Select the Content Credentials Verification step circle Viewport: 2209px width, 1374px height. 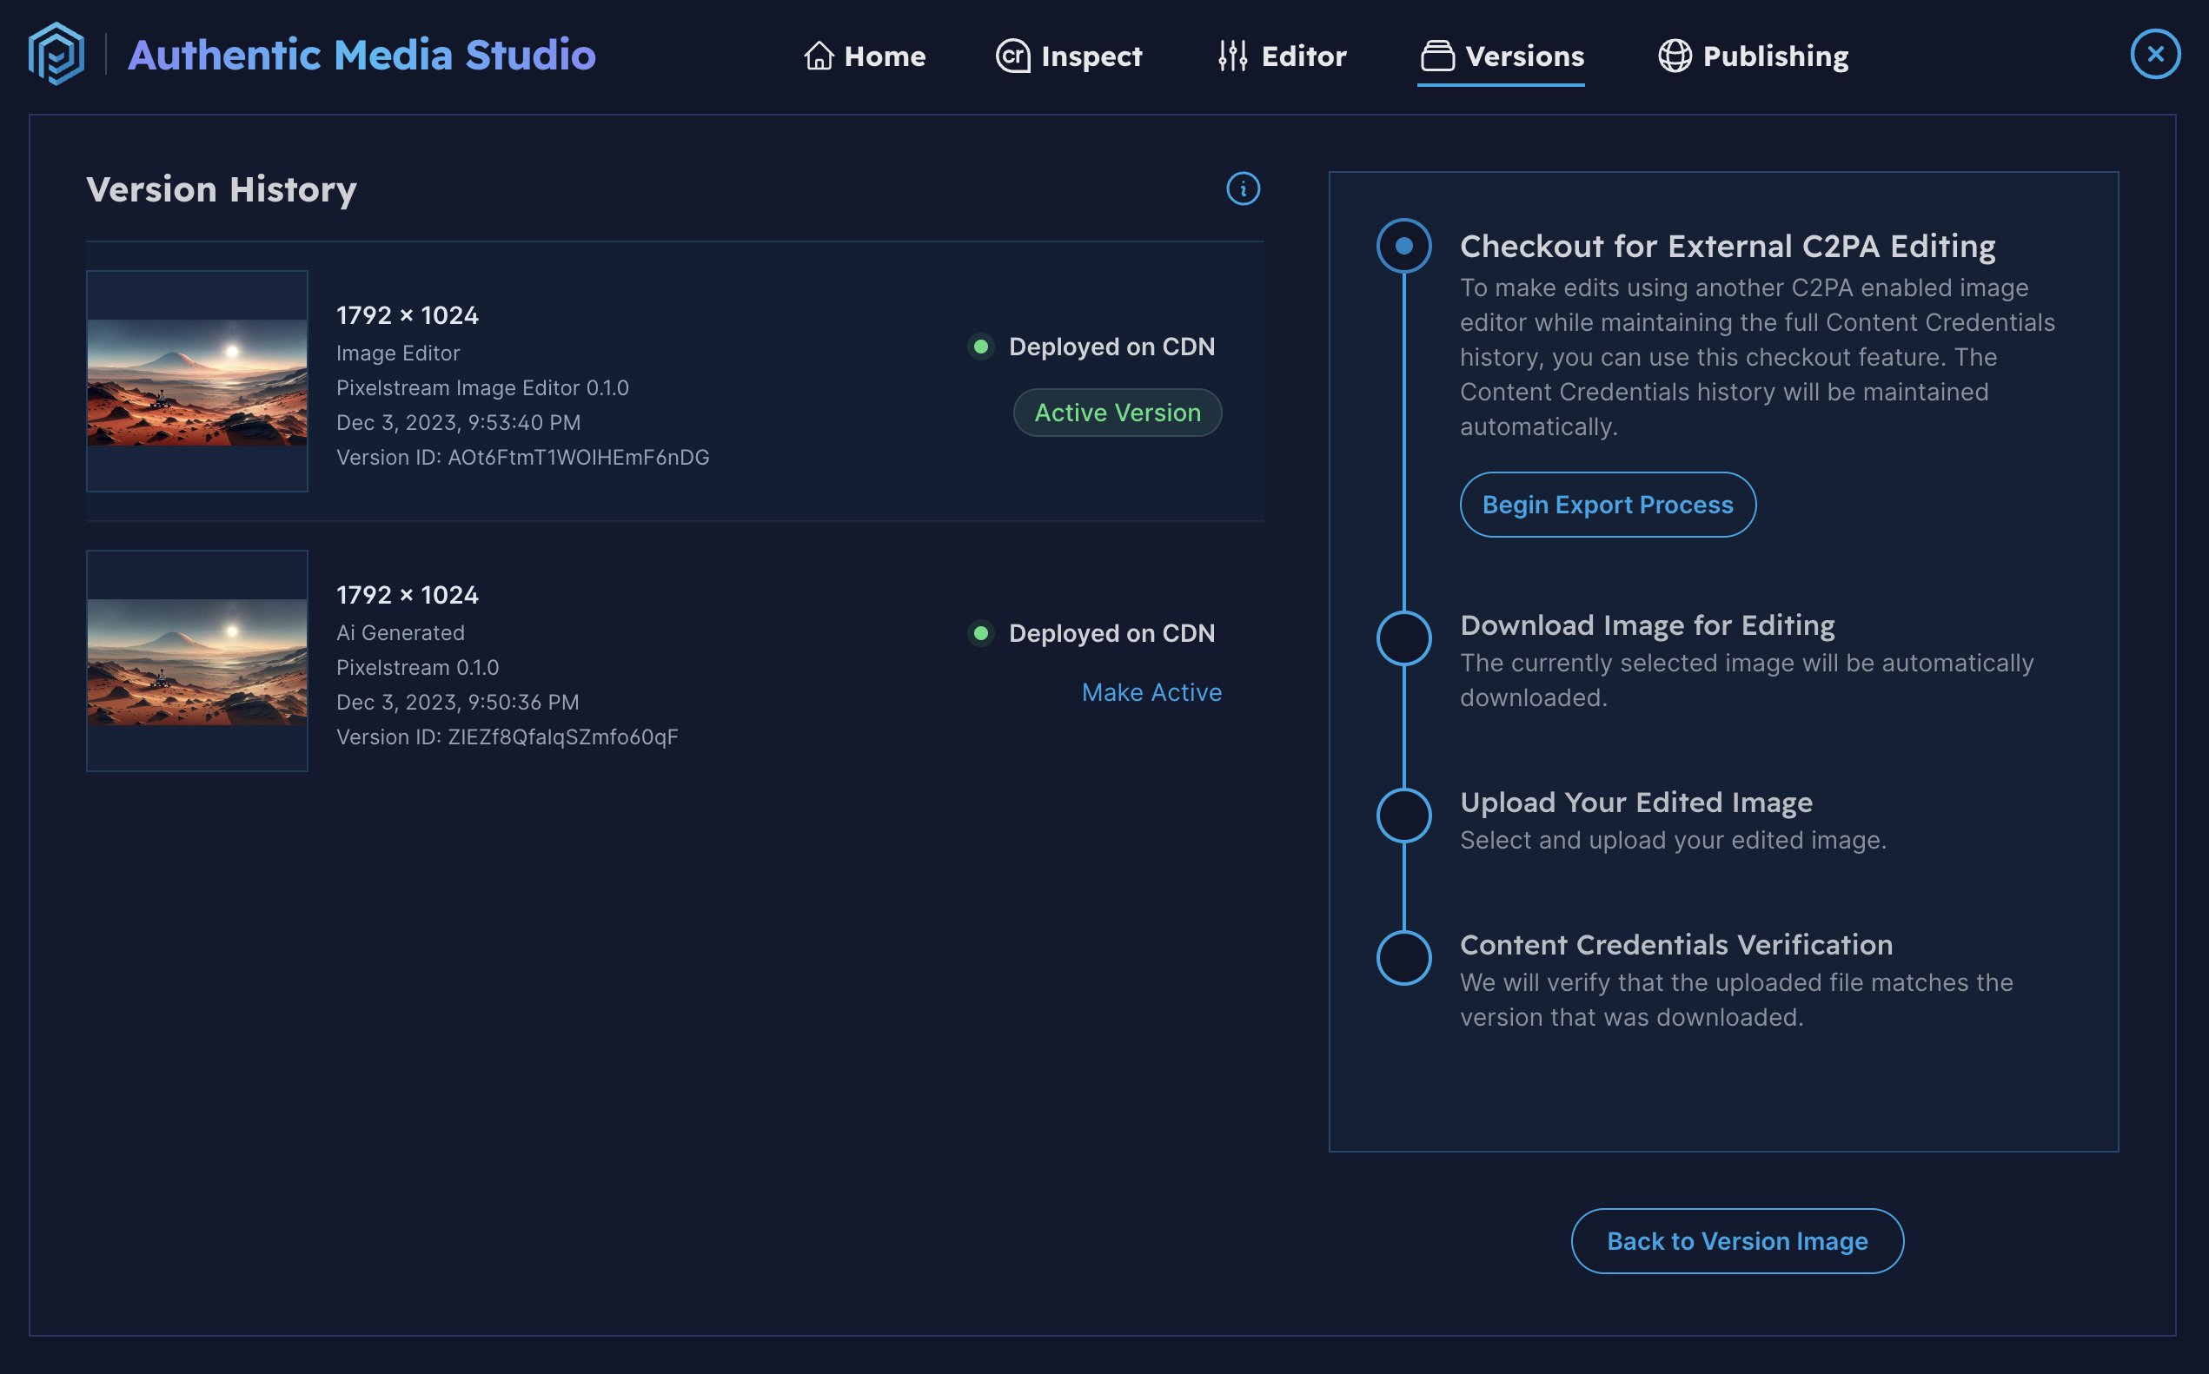click(x=1403, y=958)
